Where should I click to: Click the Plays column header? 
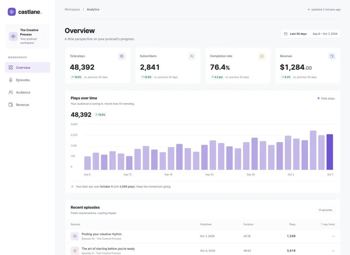[292, 224]
